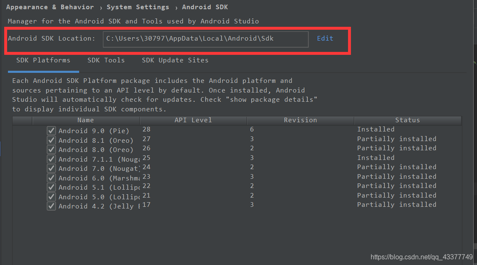Sort by the Status column header
This screenshot has width=477, height=265.
(407, 120)
